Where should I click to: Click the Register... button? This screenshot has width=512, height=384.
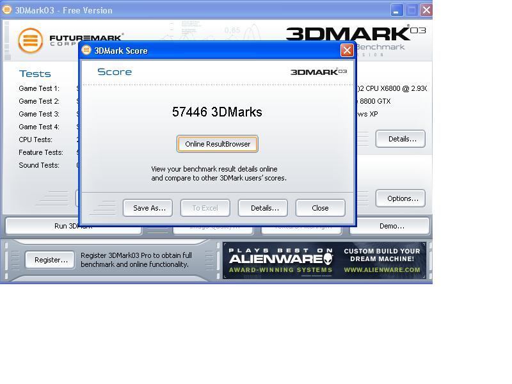[50, 260]
